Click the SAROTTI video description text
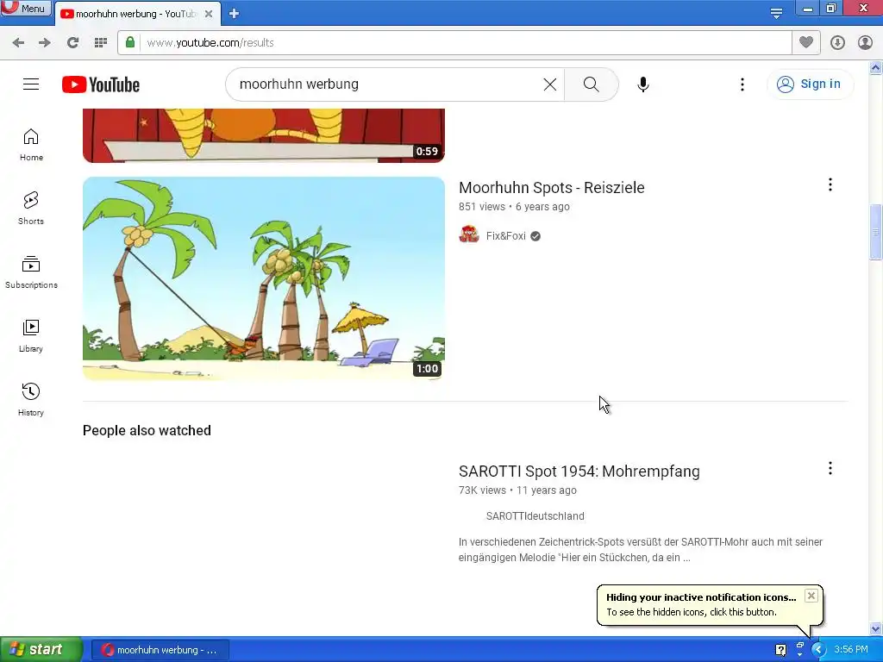Viewport: 883px width, 662px height. tap(641, 550)
